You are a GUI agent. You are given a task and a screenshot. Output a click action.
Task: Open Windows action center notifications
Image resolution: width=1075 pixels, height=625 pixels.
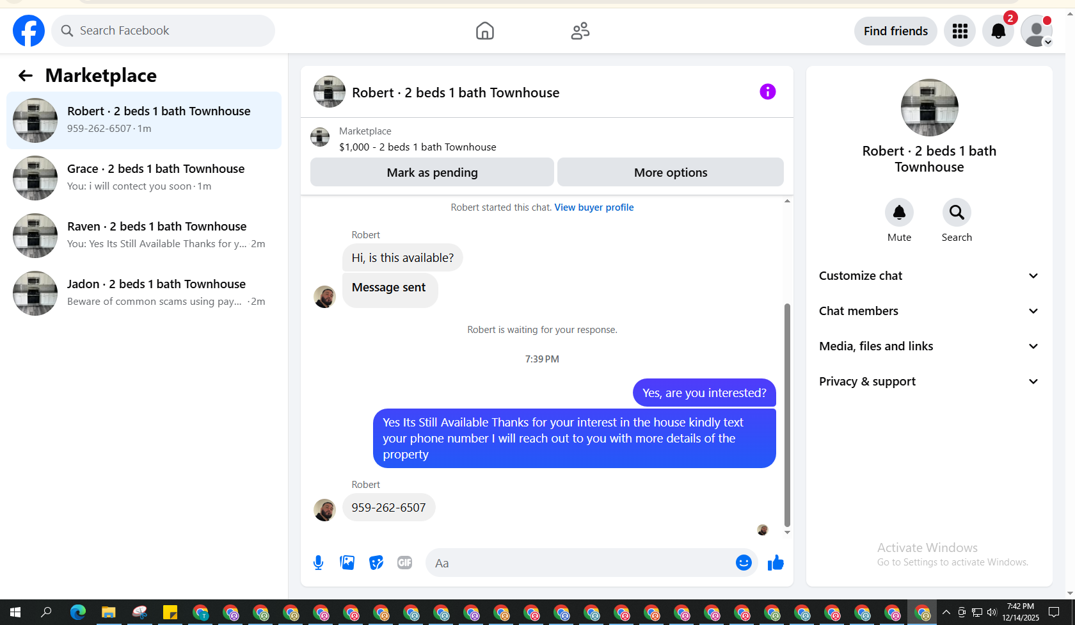1054,613
